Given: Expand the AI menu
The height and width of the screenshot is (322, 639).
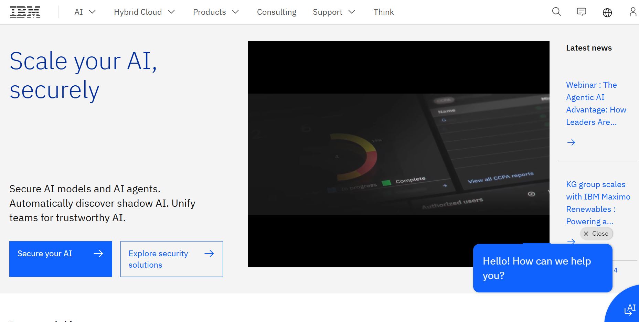Looking at the screenshot, I should (85, 12).
